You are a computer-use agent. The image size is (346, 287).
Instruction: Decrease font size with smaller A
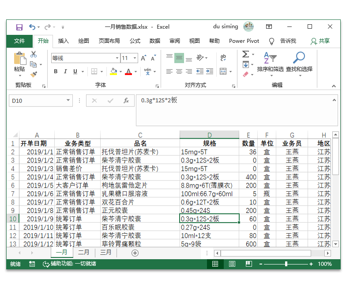click(153, 58)
